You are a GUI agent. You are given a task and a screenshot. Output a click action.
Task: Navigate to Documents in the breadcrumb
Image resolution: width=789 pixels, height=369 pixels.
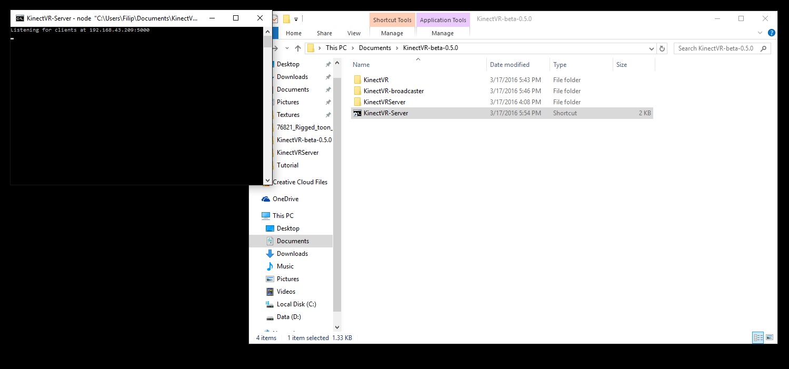tap(375, 48)
